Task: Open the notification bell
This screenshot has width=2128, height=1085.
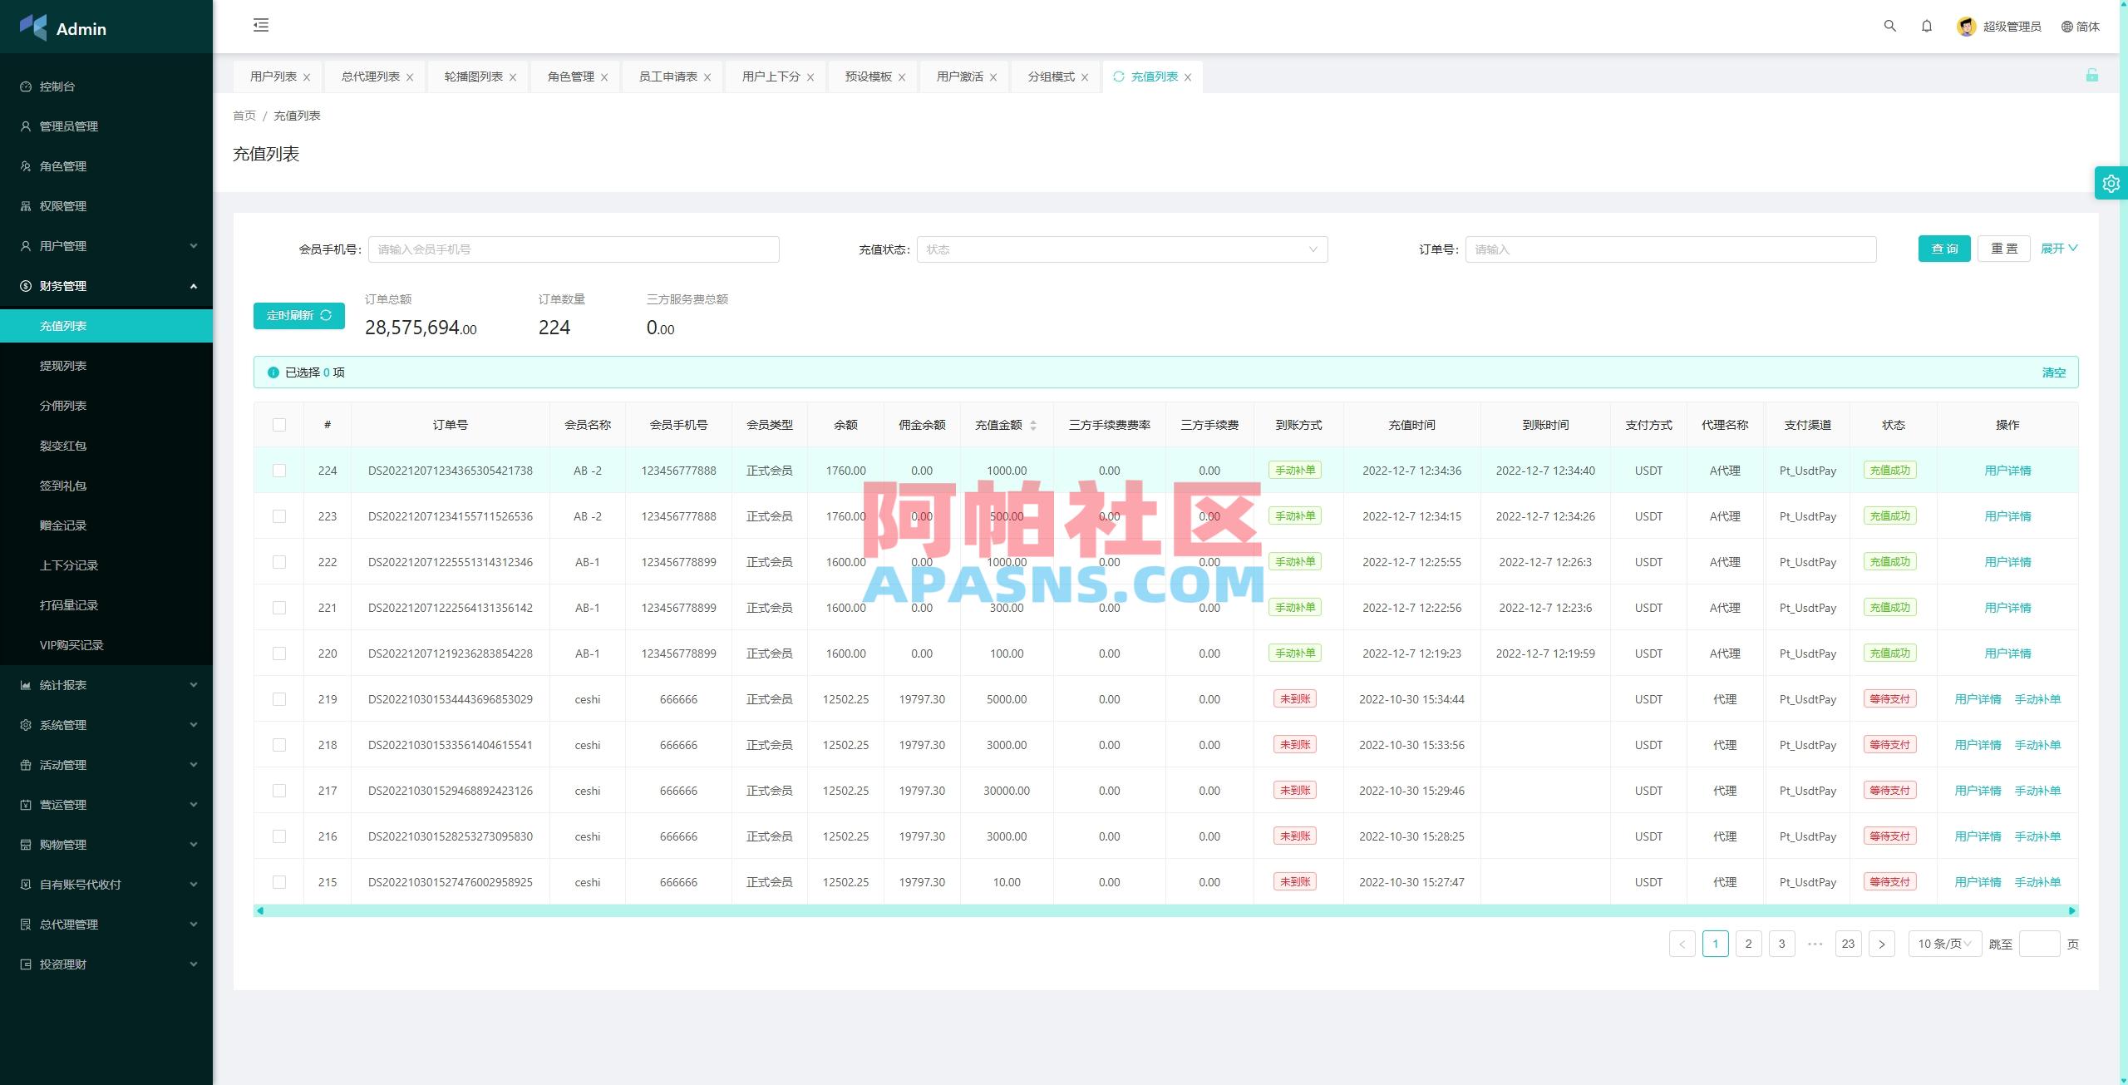Action: [x=1927, y=26]
